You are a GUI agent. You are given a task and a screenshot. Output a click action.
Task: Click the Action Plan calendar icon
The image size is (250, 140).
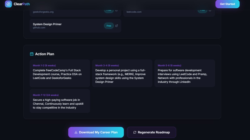[32, 54]
